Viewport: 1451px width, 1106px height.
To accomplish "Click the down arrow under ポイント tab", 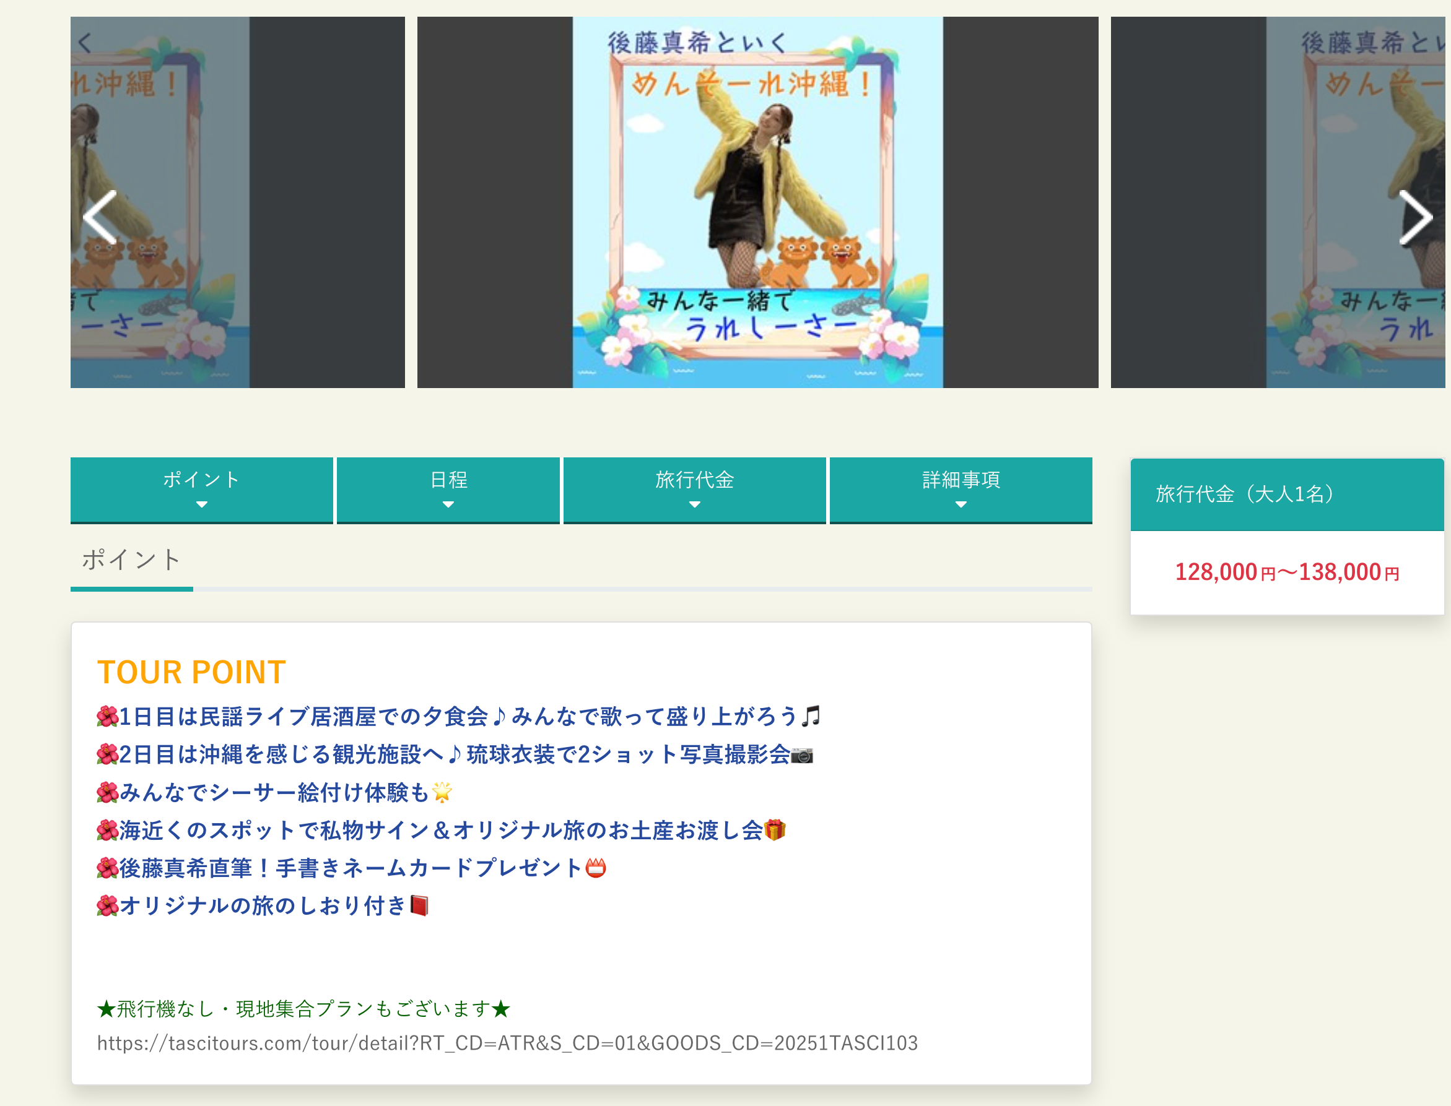I will (201, 504).
